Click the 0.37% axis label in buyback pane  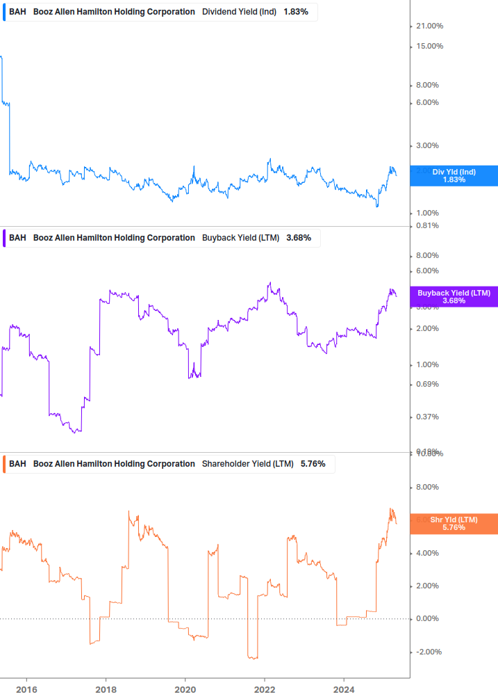(427, 417)
